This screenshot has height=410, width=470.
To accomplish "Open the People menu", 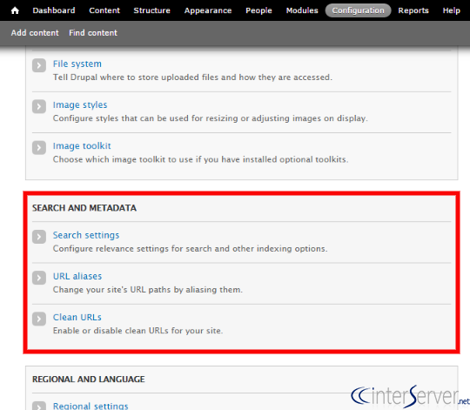I will point(258,10).
